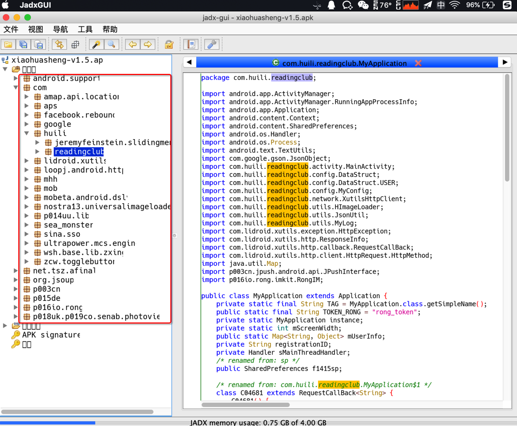The width and height of the screenshot is (517, 426).
Task: Click the JADX memory usage progress bar
Action: click(x=259, y=423)
